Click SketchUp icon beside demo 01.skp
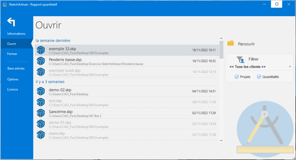Viewport: 296px width, 160px height. (40, 124)
